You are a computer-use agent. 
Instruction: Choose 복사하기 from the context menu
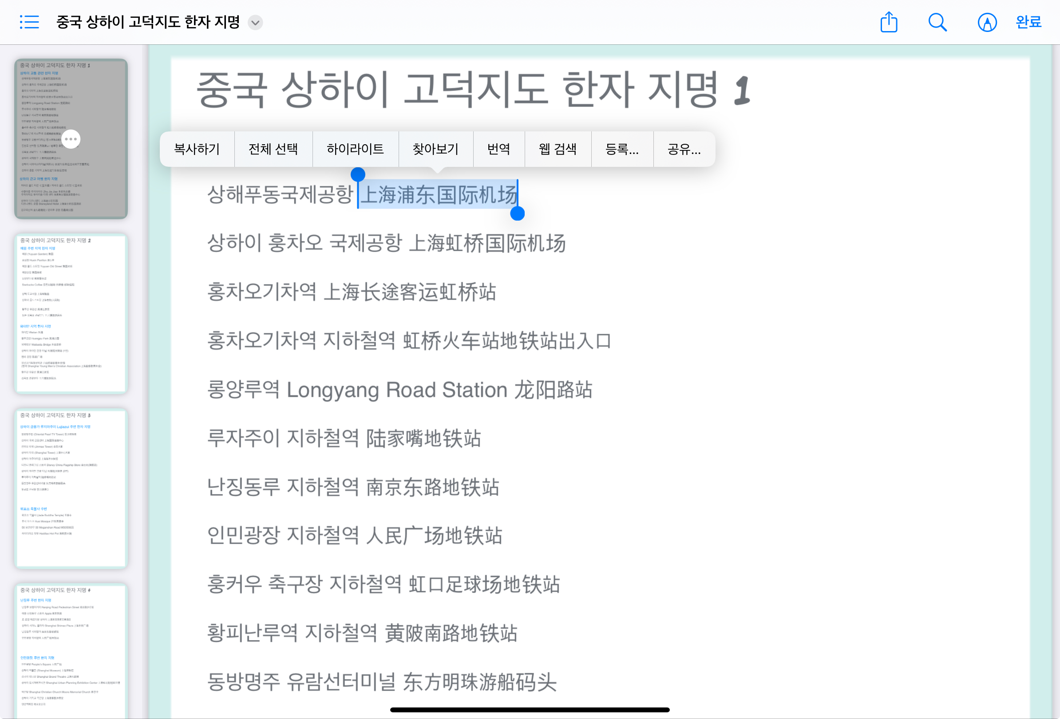tap(197, 149)
